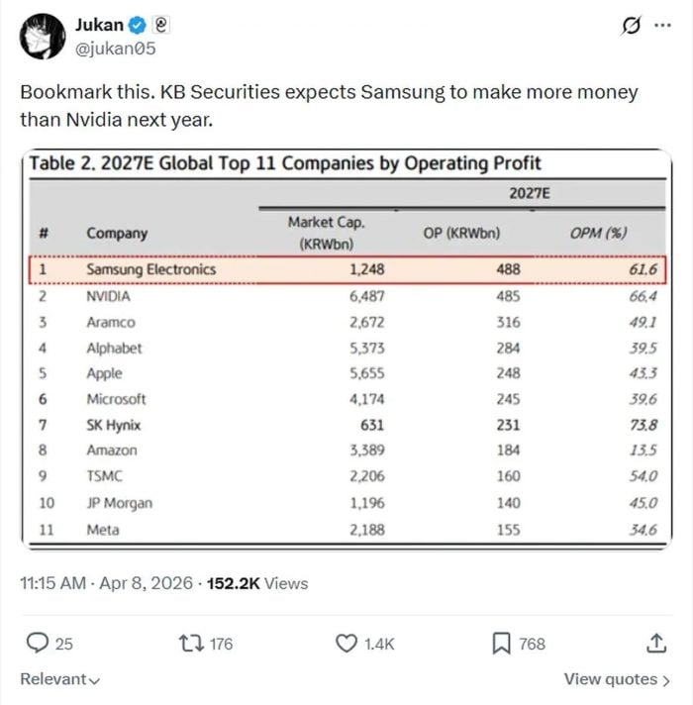Bookmark the tweet with the bookmark icon
Screen dimensions: 693x705
tap(501, 644)
